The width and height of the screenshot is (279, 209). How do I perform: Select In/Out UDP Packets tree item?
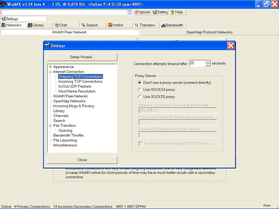pos(75,86)
